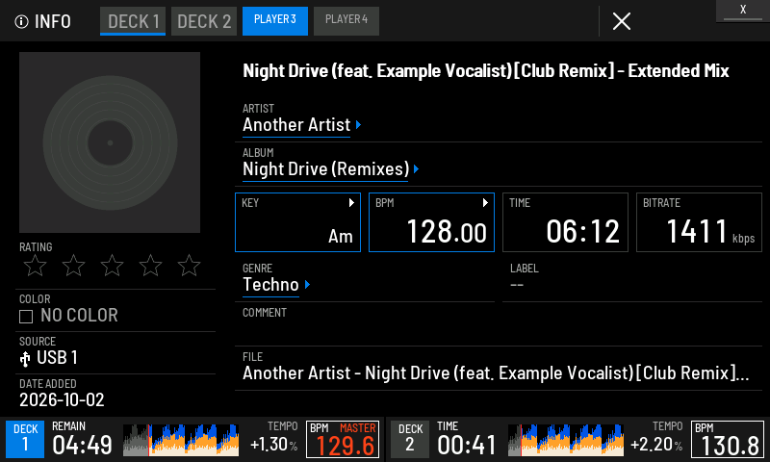
Task: Set rating to three stars
Action: (112, 266)
